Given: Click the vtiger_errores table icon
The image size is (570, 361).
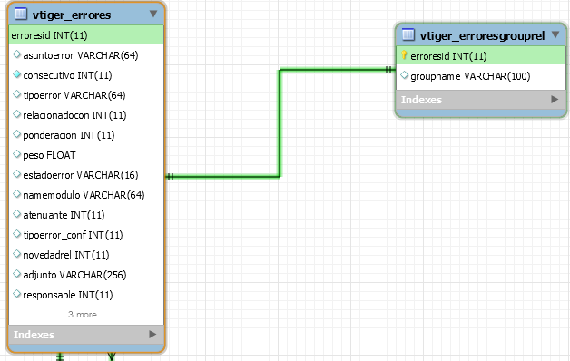Looking at the screenshot, I should (x=21, y=15).
